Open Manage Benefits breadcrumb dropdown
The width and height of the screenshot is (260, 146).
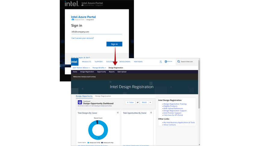pyautogui.click(x=99, y=68)
